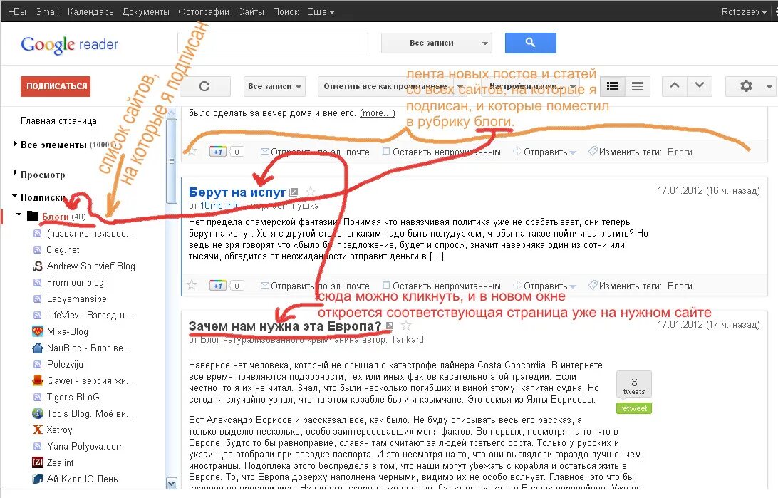Select Tlgor's BLoG subscription
778x498 pixels.
(x=73, y=397)
